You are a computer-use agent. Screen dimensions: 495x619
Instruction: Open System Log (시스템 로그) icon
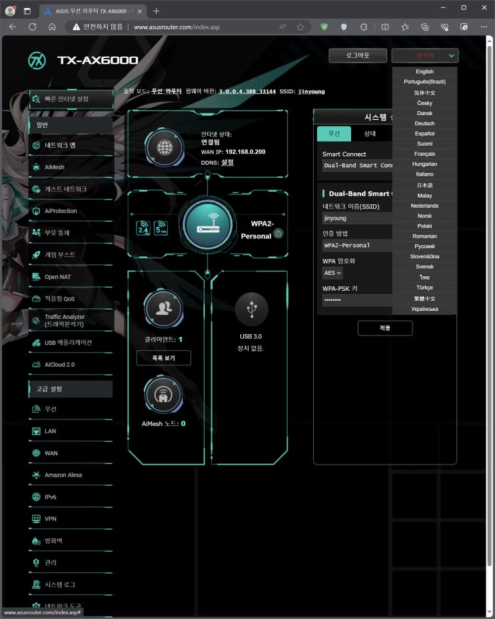pos(37,584)
